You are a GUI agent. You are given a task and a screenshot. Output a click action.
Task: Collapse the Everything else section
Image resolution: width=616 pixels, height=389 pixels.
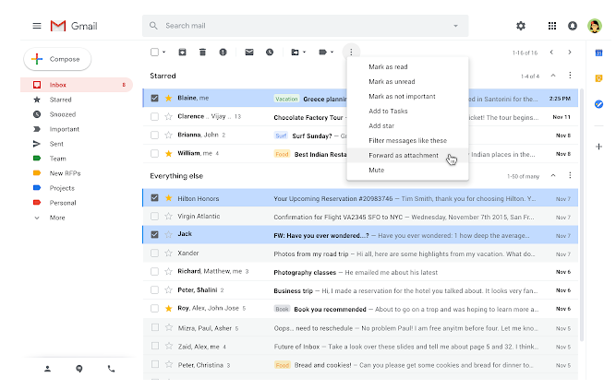[x=553, y=175]
